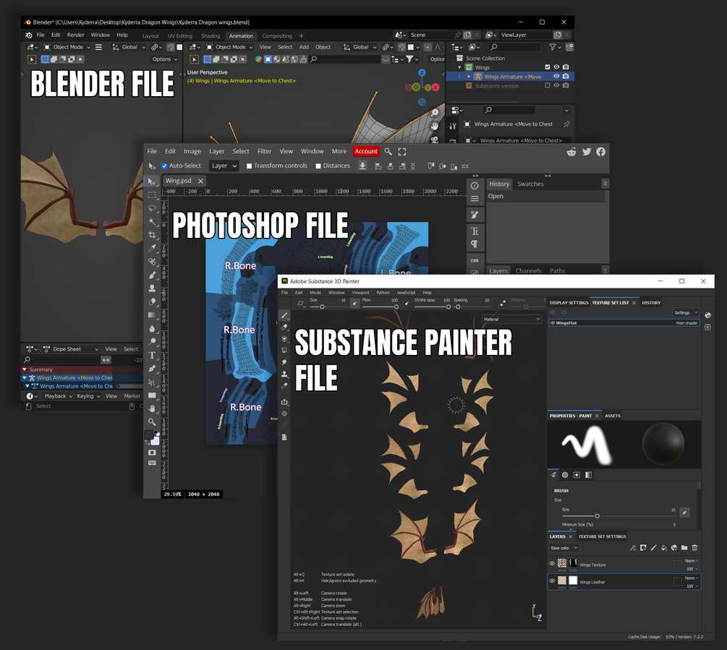Image resolution: width=727 pixels, height=650 pixels.
Task: Toggle the Wings collection checkbox in Blender outliner
Action: [547, 67]
